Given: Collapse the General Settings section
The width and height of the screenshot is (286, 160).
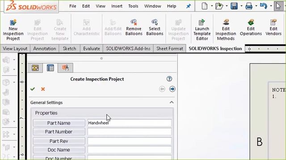Looking at the screenshot, I should pyautogui.click(x=172, y=102).
